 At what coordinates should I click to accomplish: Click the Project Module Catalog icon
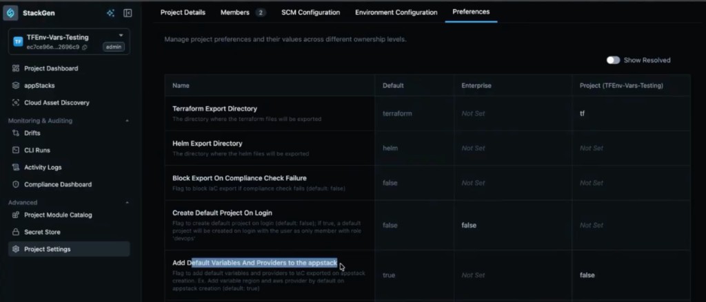[x=16, y=215]
